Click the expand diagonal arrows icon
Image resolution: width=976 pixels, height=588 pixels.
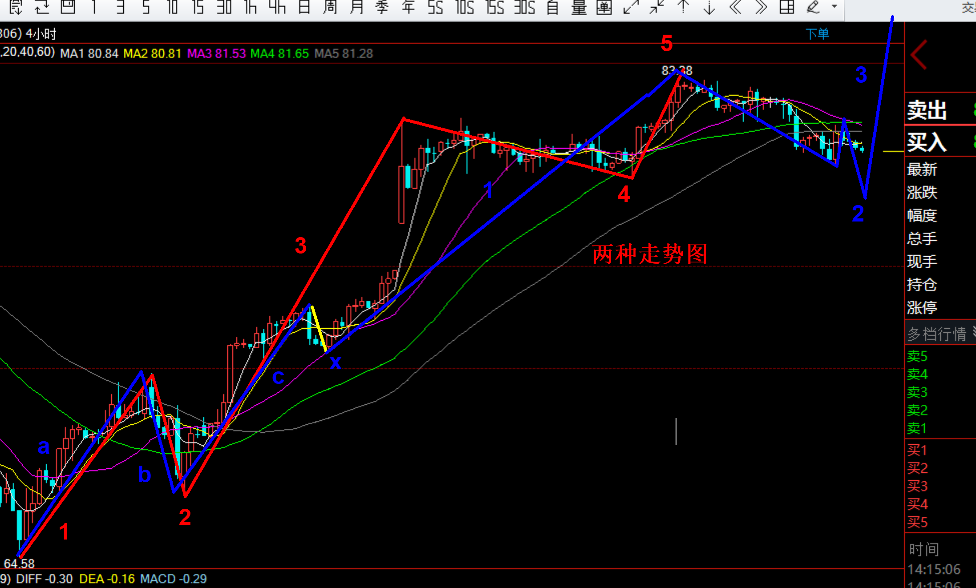631,7
